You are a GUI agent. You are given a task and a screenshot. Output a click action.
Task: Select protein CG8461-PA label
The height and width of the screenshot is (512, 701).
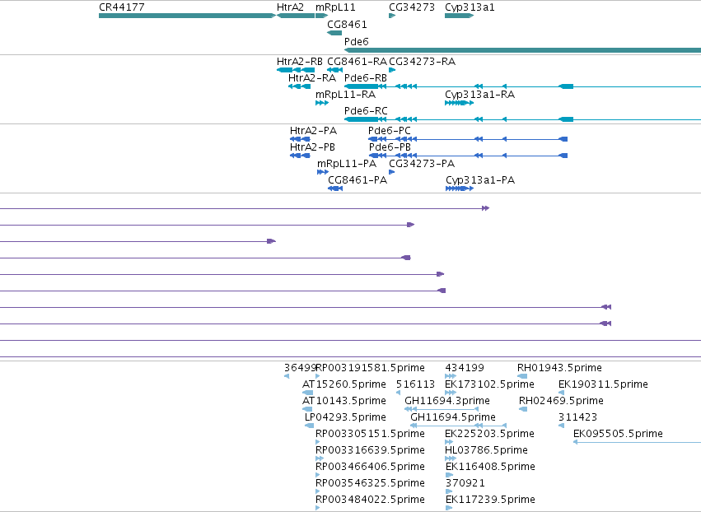(x=358, y=180)
